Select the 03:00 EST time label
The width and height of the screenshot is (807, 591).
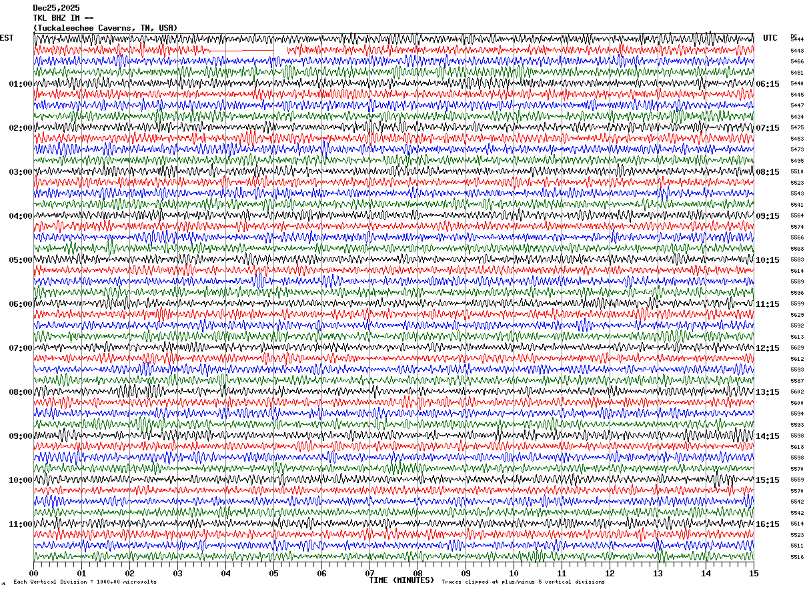21,172
